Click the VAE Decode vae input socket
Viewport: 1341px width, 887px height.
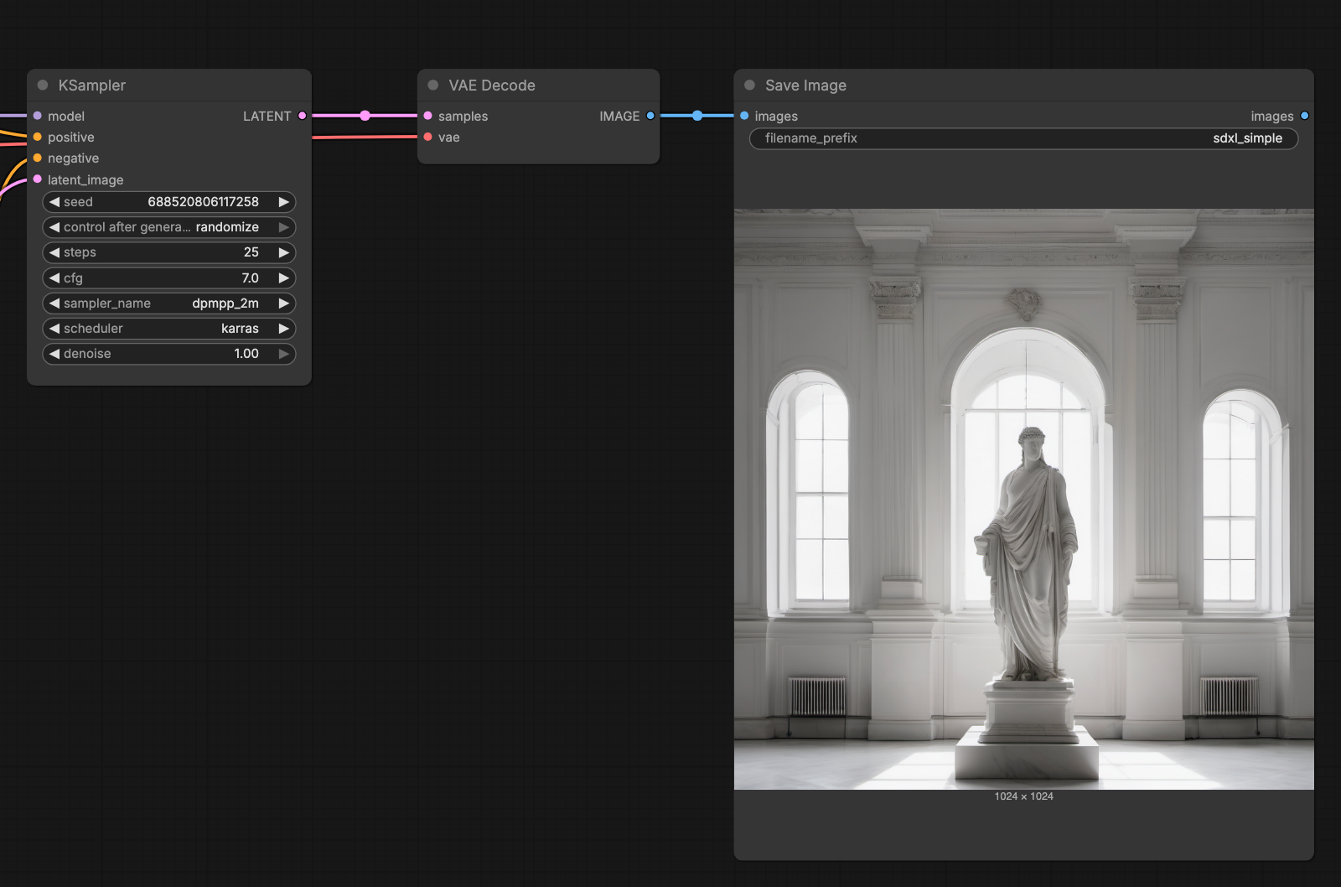click(x=428, y=137)
